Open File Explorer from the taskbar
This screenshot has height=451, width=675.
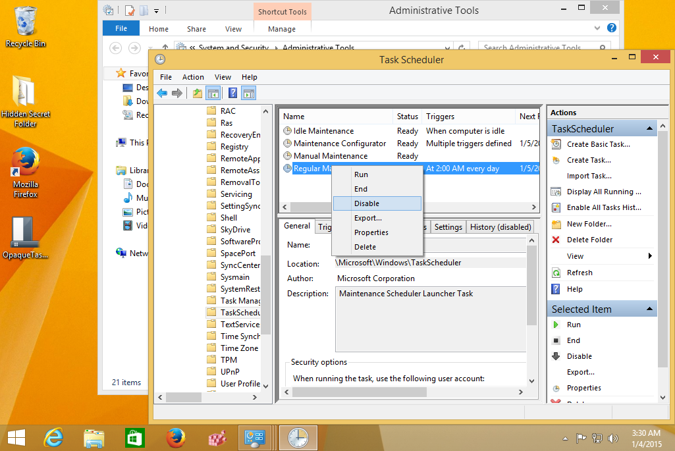94,438
